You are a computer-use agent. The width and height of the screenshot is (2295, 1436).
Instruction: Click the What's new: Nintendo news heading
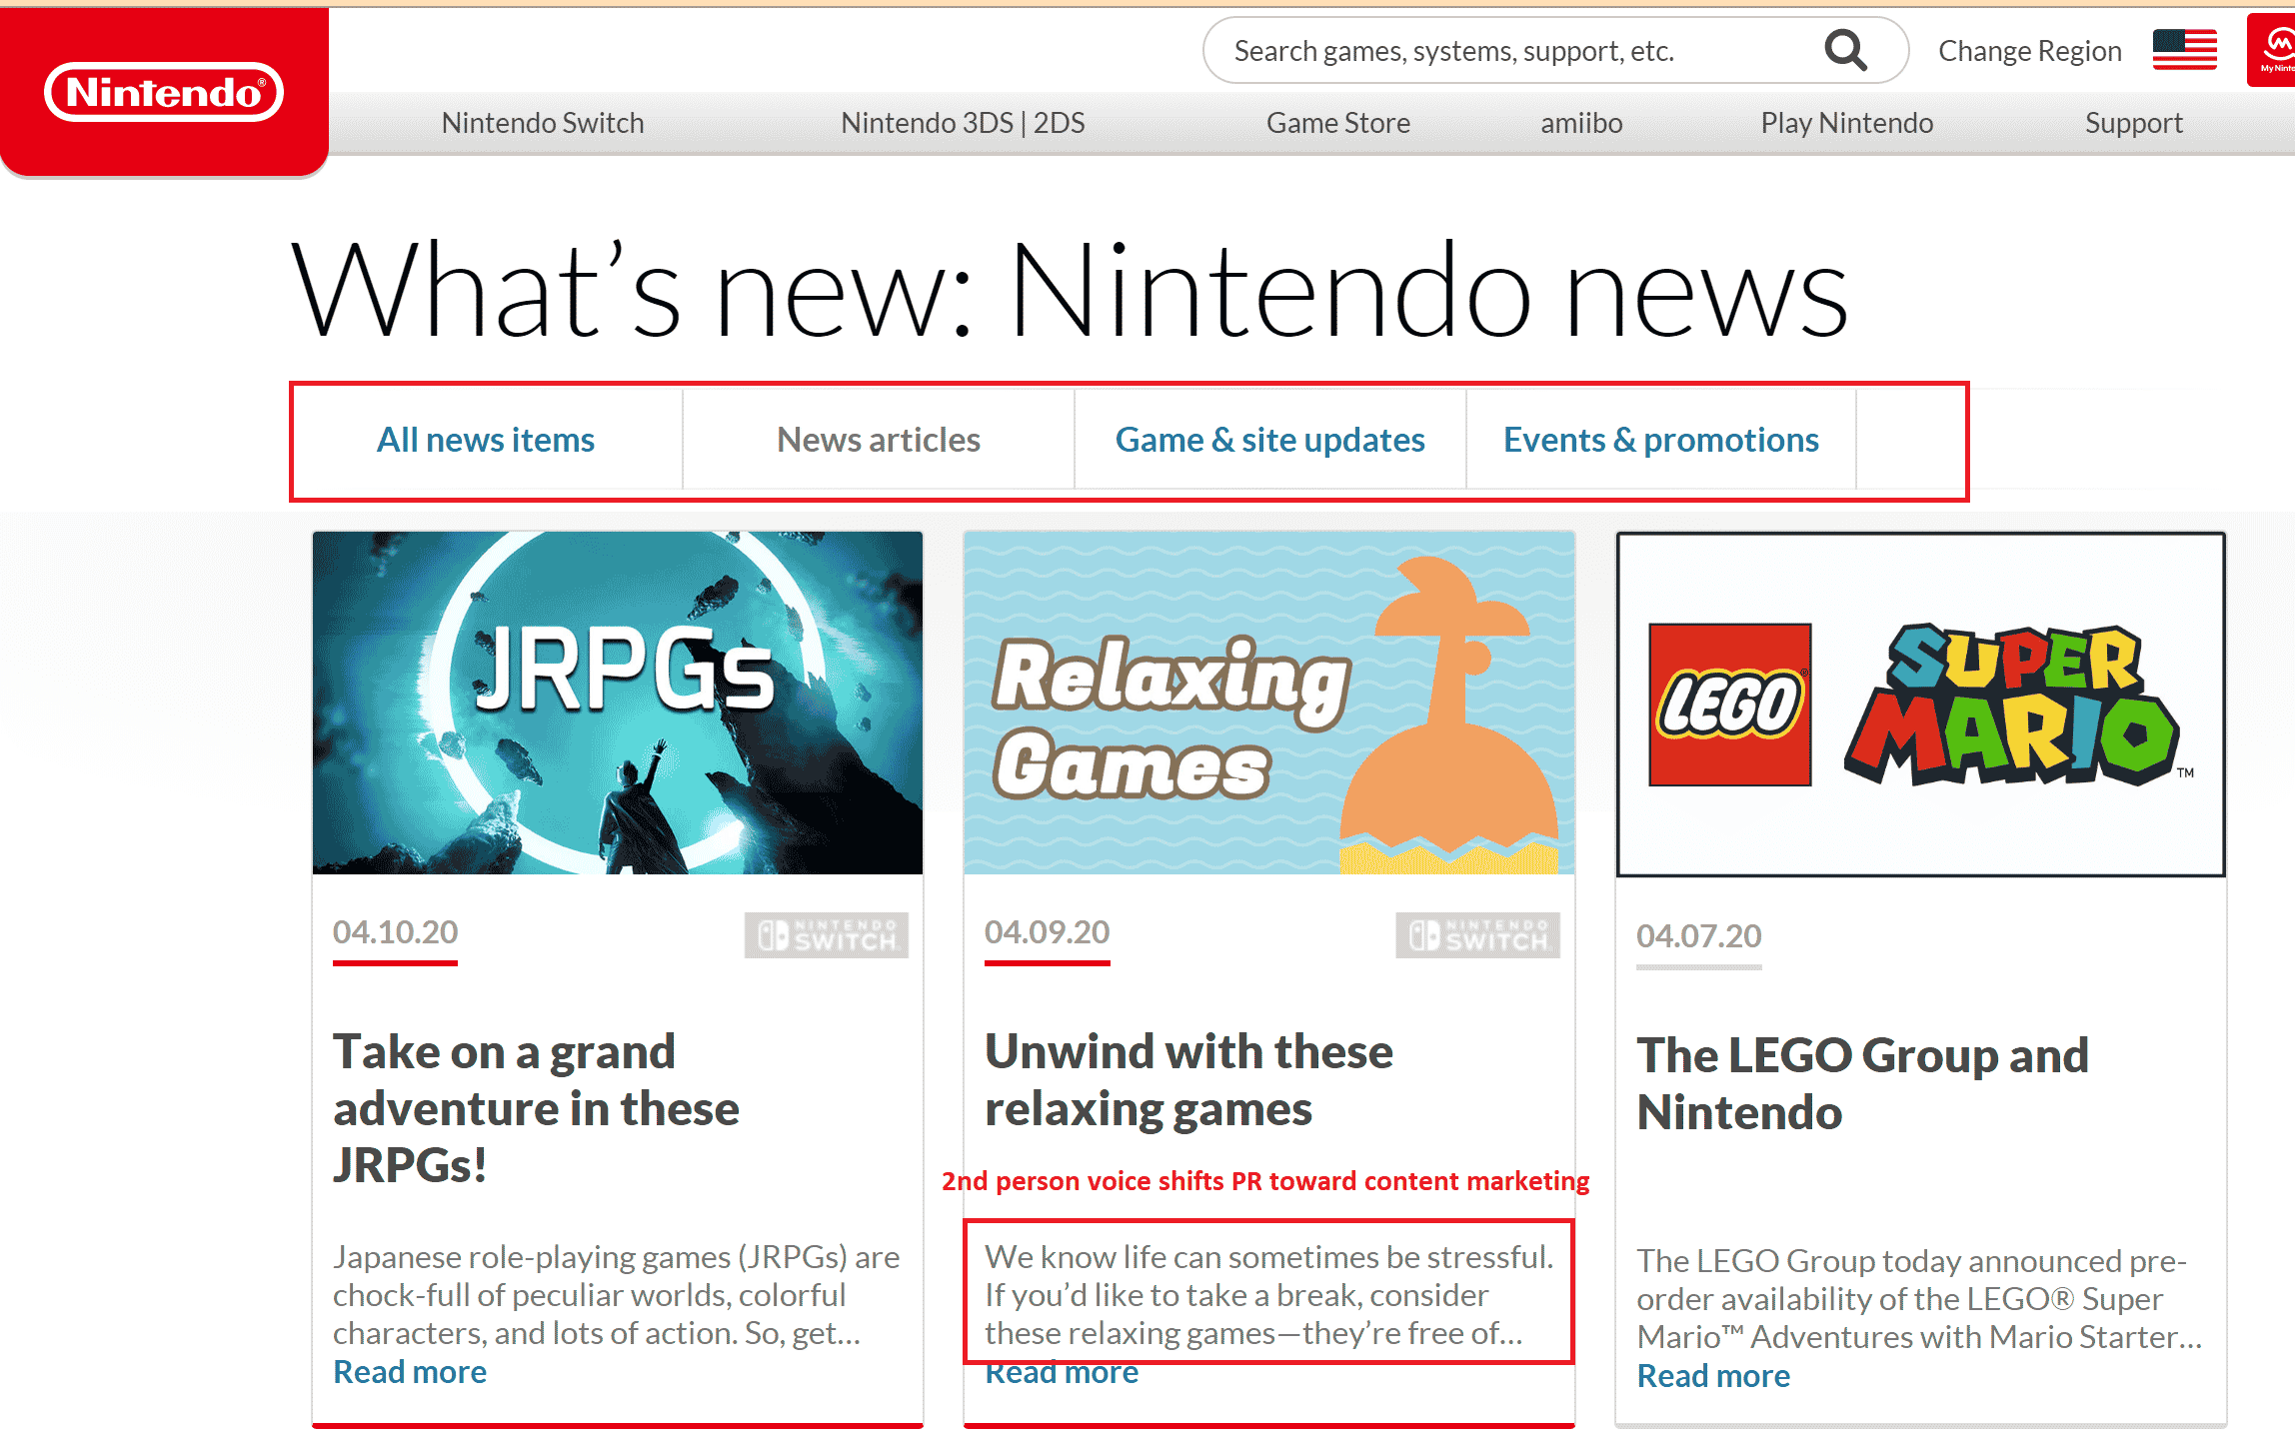(x=1070, y=291)
